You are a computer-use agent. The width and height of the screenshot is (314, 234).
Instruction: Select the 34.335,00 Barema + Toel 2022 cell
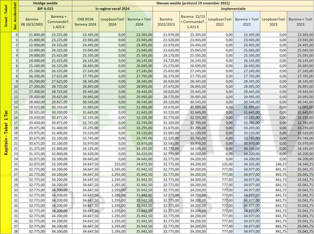(x=247, y=164)
